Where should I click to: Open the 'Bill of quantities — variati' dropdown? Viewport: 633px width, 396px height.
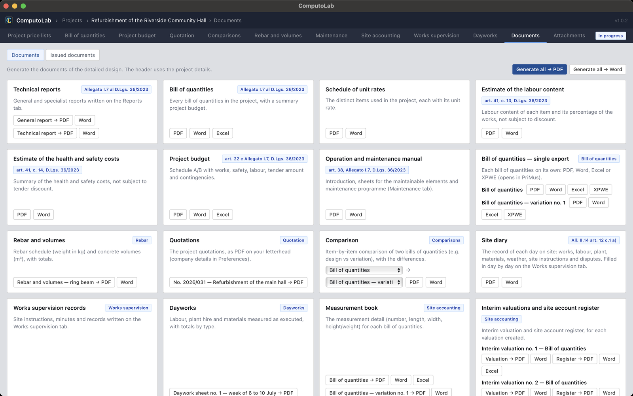pyautogui.click(x=364, y=282)
